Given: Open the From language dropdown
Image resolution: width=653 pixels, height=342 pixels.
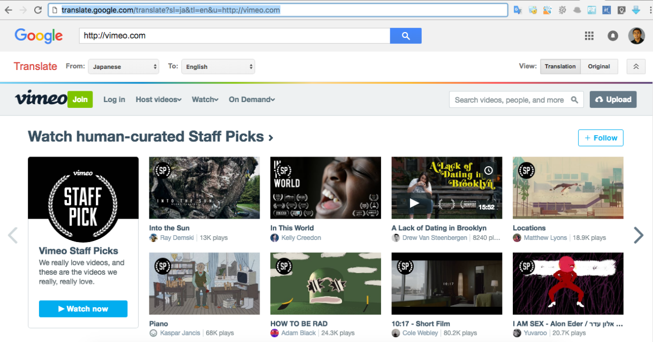Looking at the screenshot, I should 124,67.
